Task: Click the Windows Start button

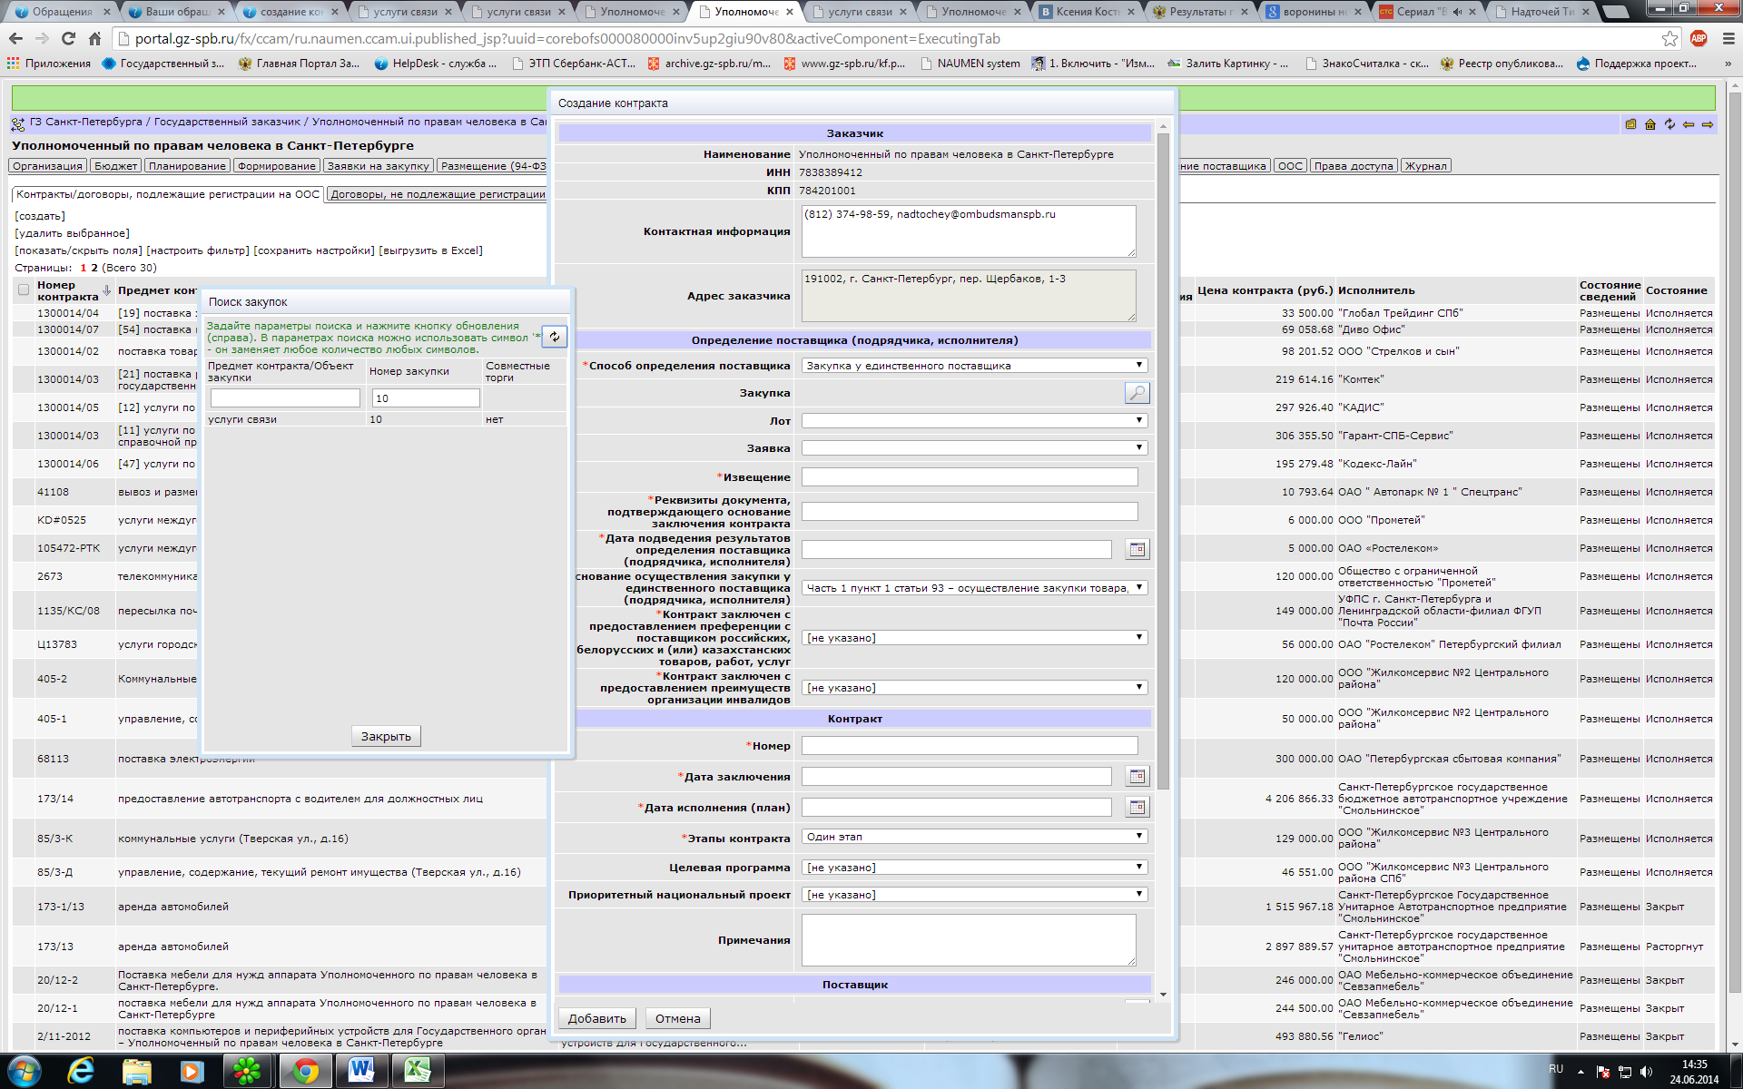Action: coord(23,1072)
